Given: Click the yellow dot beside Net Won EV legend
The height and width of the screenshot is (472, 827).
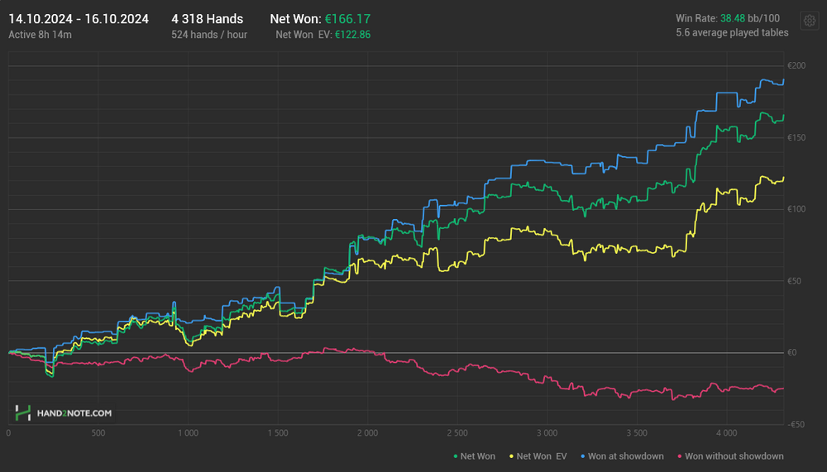Looking at the screenshot, I should (x=512, y=456).
